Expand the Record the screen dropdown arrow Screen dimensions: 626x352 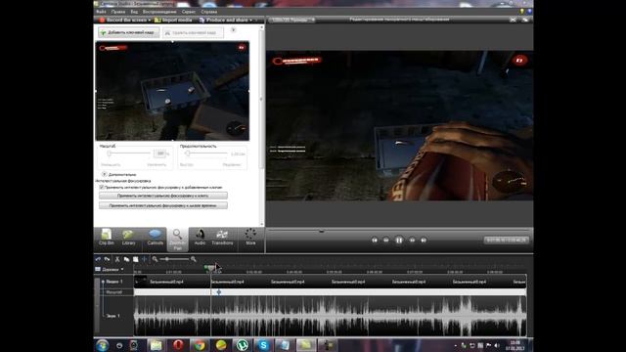coord(150,20)
